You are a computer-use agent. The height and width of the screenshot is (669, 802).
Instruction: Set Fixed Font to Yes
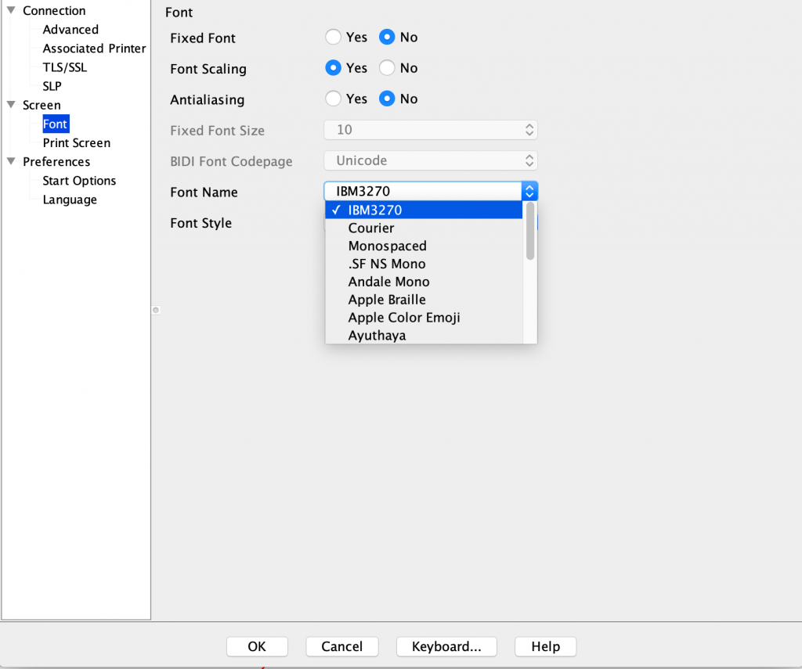click(334, 38)
